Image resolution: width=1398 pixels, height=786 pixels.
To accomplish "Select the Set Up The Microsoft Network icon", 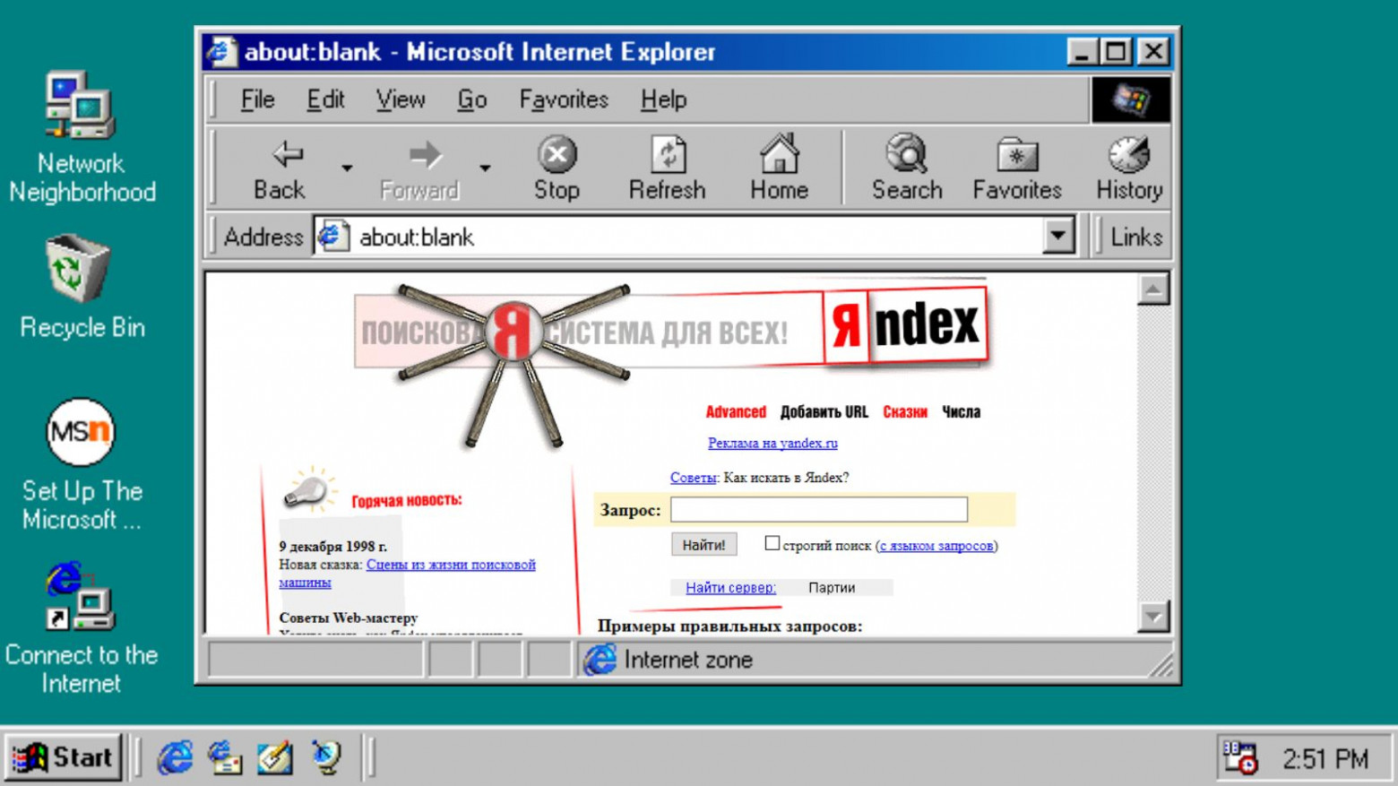I will click(x=82, y=466).
